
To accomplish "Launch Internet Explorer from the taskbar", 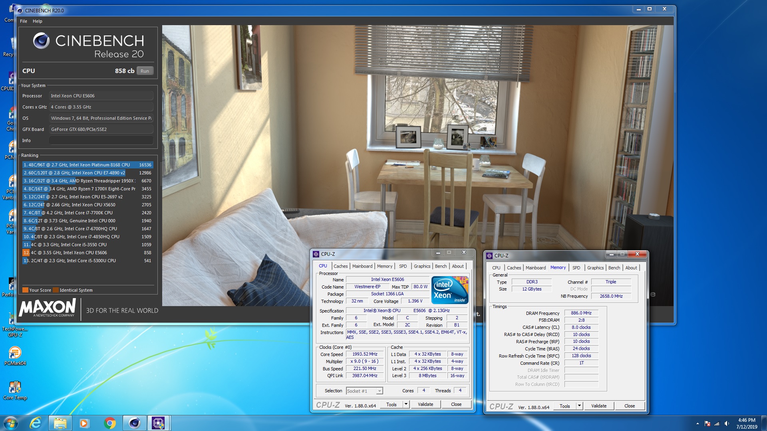I will tap(36, 423).
